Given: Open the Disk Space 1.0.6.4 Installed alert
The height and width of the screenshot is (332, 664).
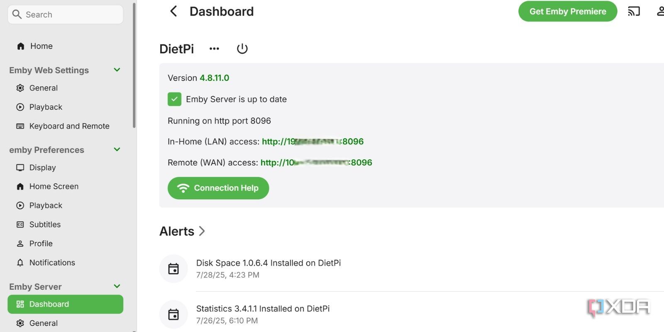Looking at the screenshot, I should click(x=269, y=263).
